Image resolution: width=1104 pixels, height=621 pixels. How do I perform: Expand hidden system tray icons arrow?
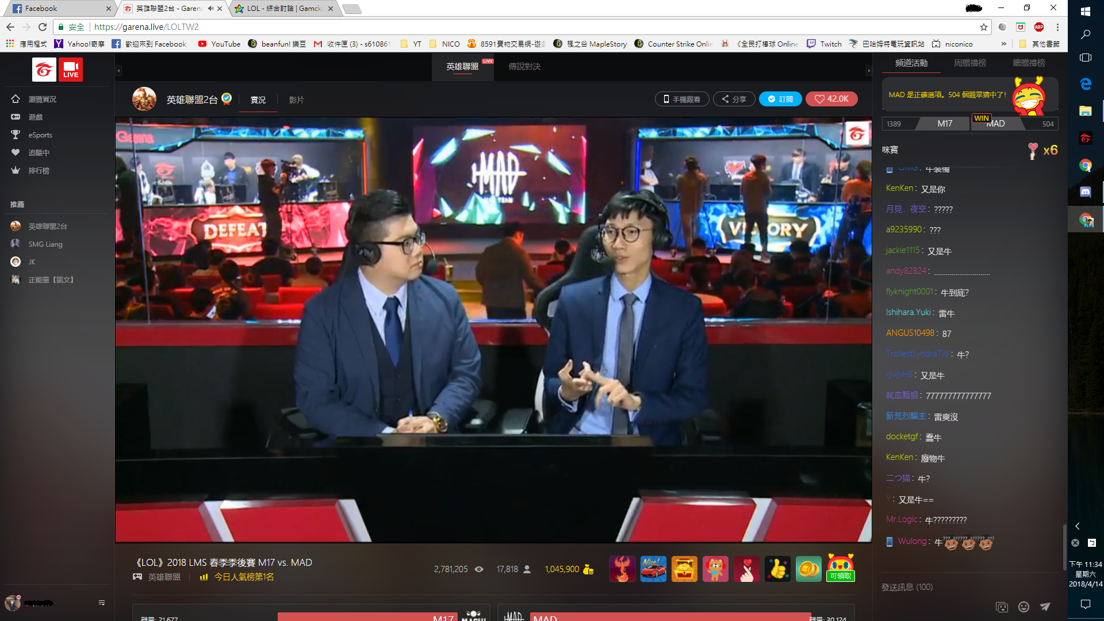tap(1078, 526)
